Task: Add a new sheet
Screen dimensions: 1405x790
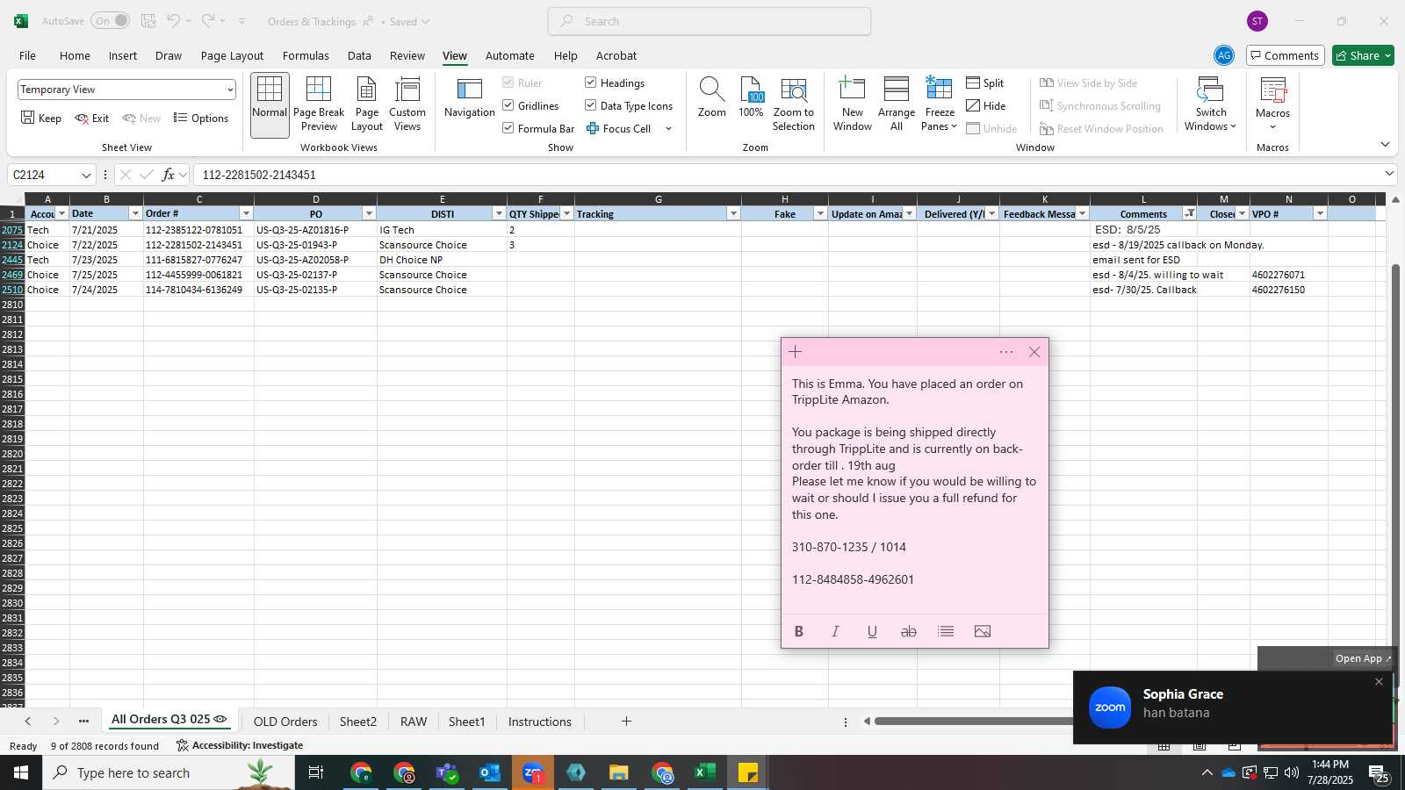Action: pyautogui.click(x=626, y=722)
